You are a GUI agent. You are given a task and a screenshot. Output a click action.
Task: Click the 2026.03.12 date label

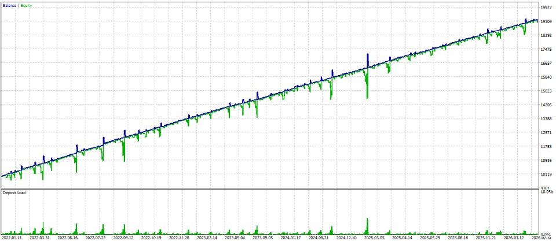pyautogui.click(x=513, y=238)
